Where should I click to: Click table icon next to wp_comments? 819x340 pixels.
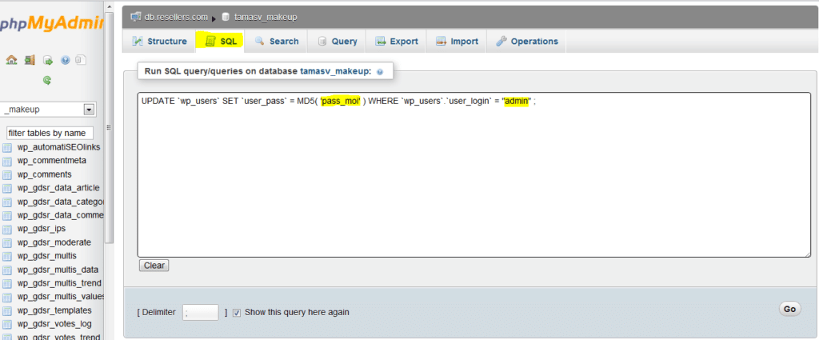pyautogui.click(x=7, y=174)
